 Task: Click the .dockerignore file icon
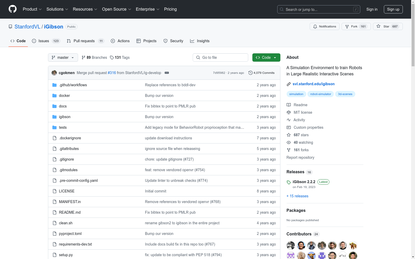[54, 138]
